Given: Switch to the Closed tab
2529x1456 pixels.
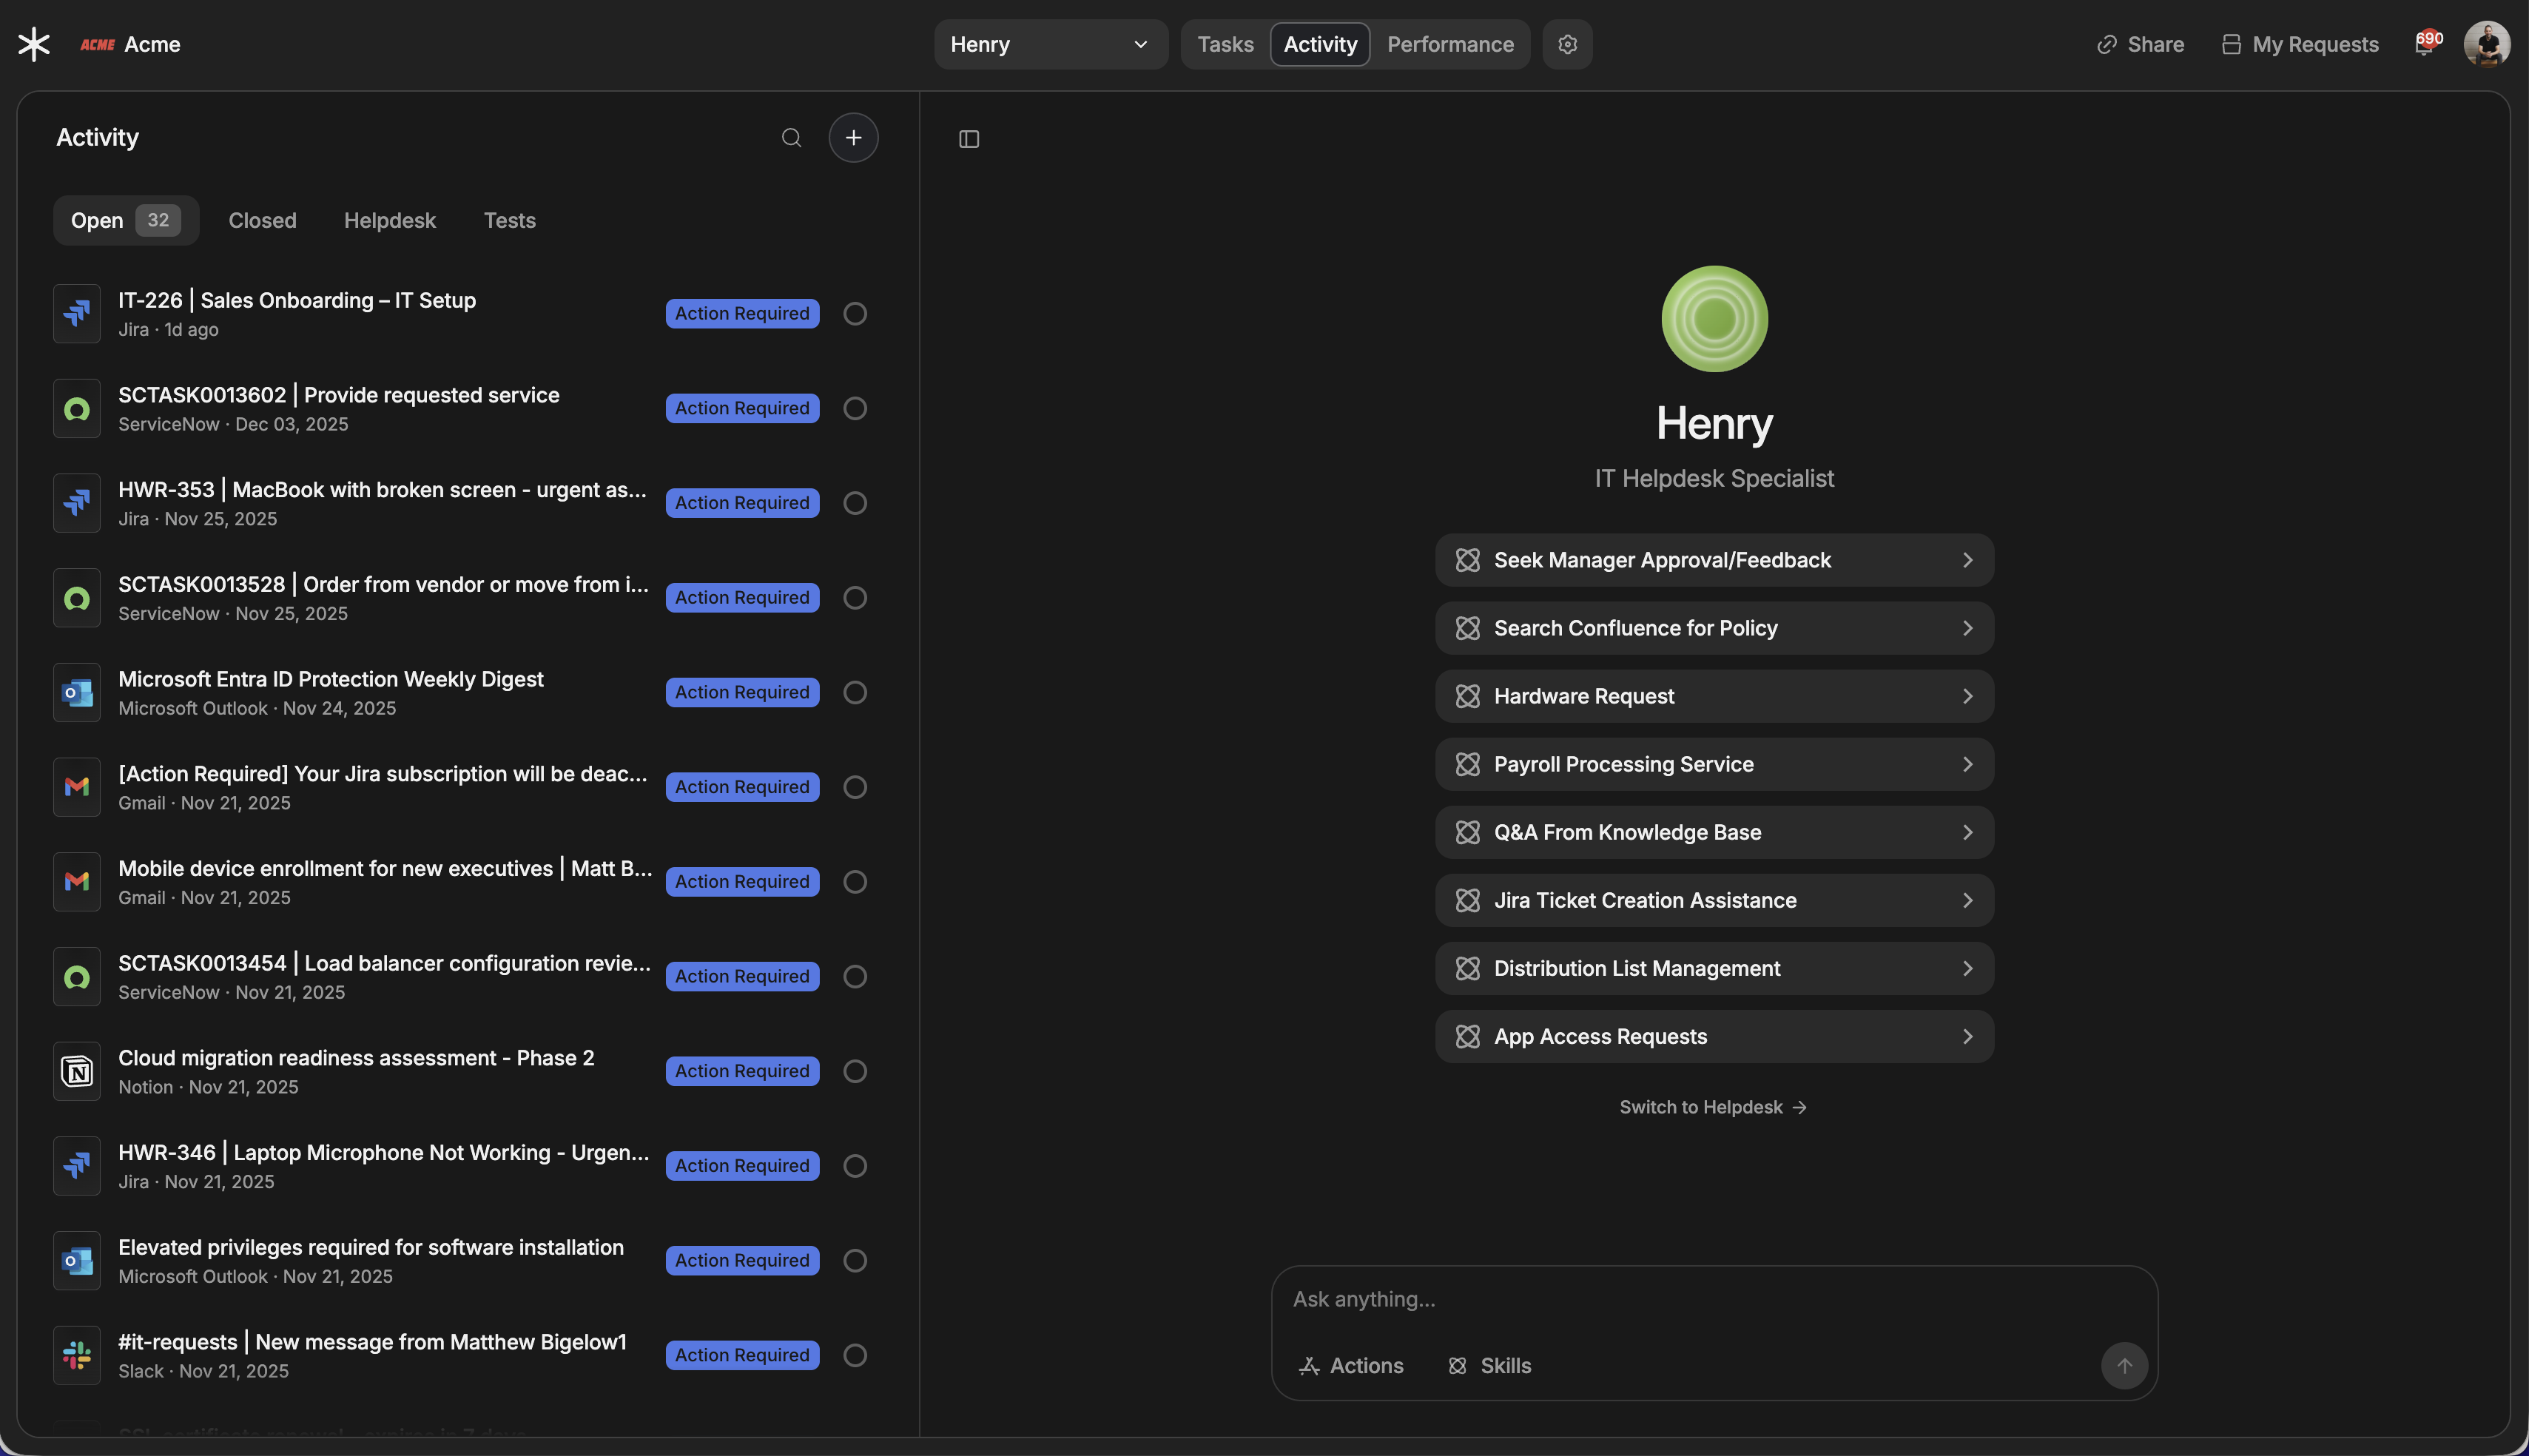Looking at the screenshot, I should pos(262,220).
